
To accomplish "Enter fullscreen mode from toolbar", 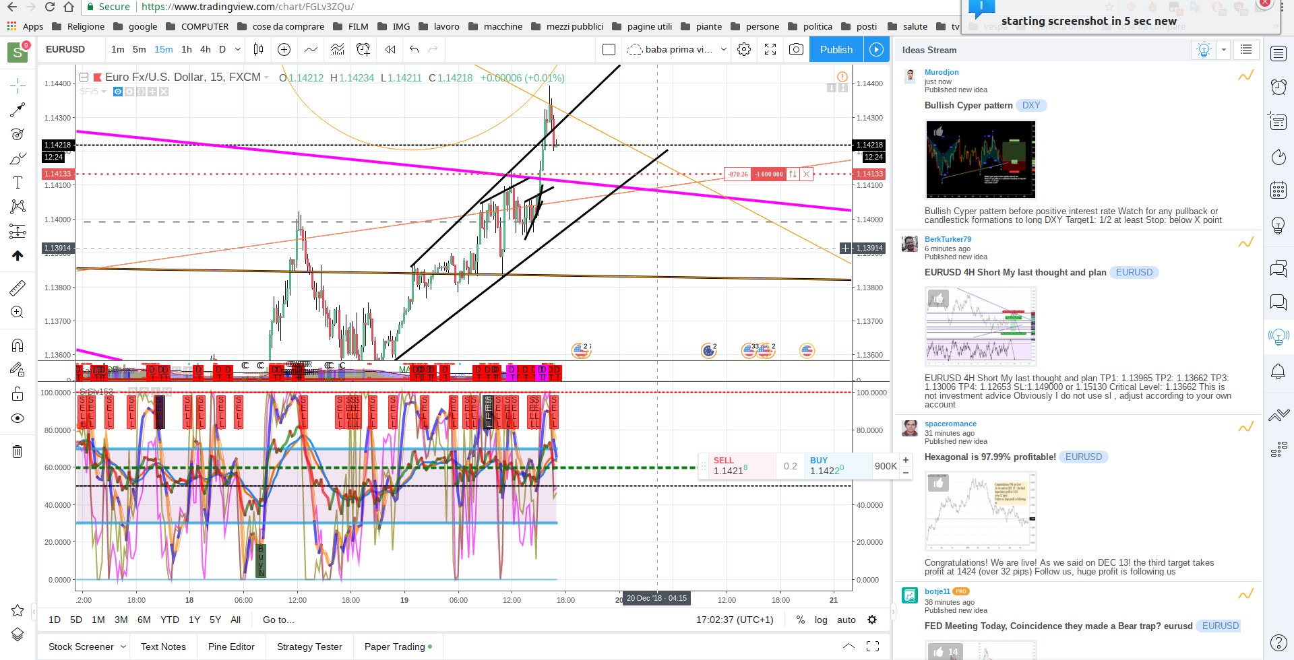I will tap(770, 49).
